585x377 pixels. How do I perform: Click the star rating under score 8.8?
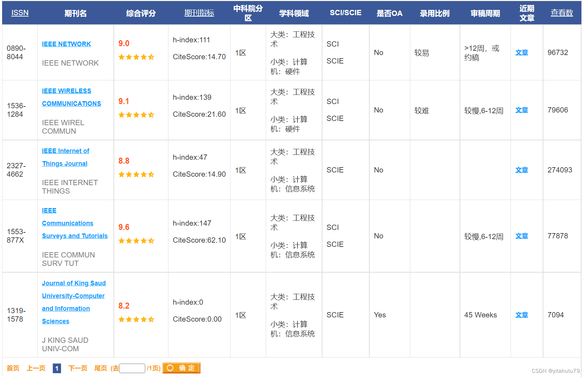click(136, 175)
